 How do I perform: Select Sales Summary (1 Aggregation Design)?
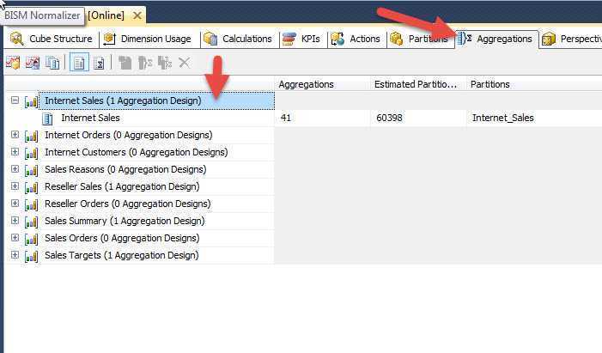[125, 221]
